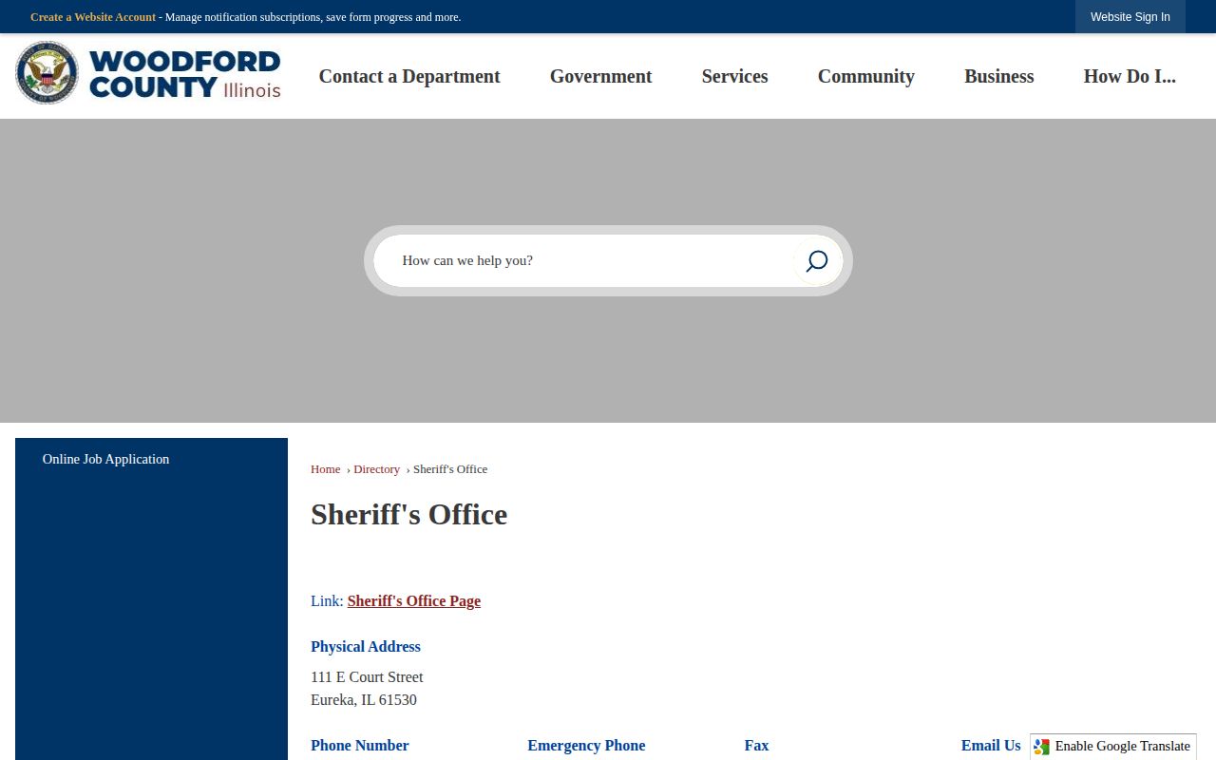Click the Emergency Phone heading
Image resolution: width=1216 pixels, height=760 pixels.
tap(586, 746)
